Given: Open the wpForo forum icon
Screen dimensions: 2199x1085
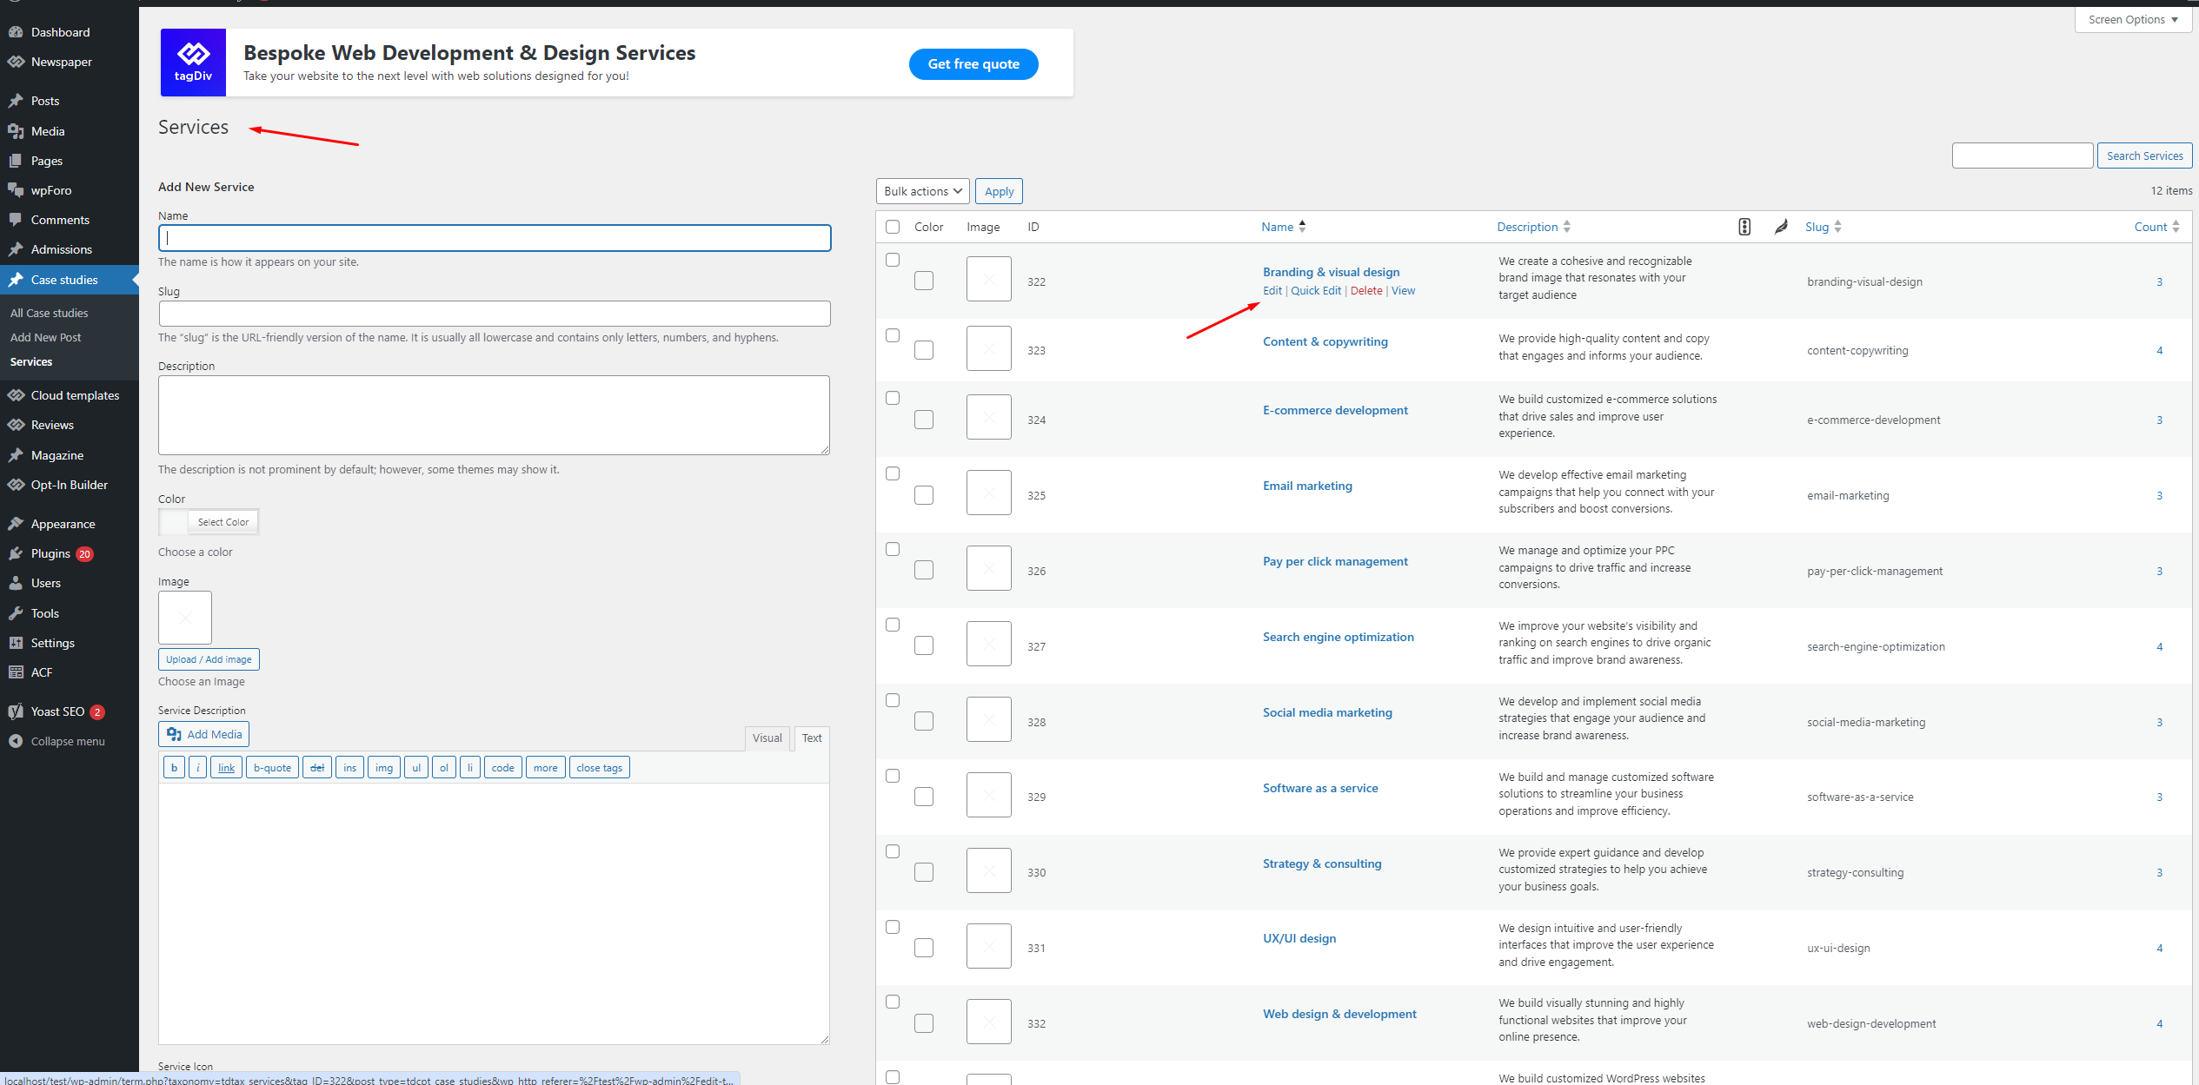Looking at the screenshot, I should pos(16,190).
